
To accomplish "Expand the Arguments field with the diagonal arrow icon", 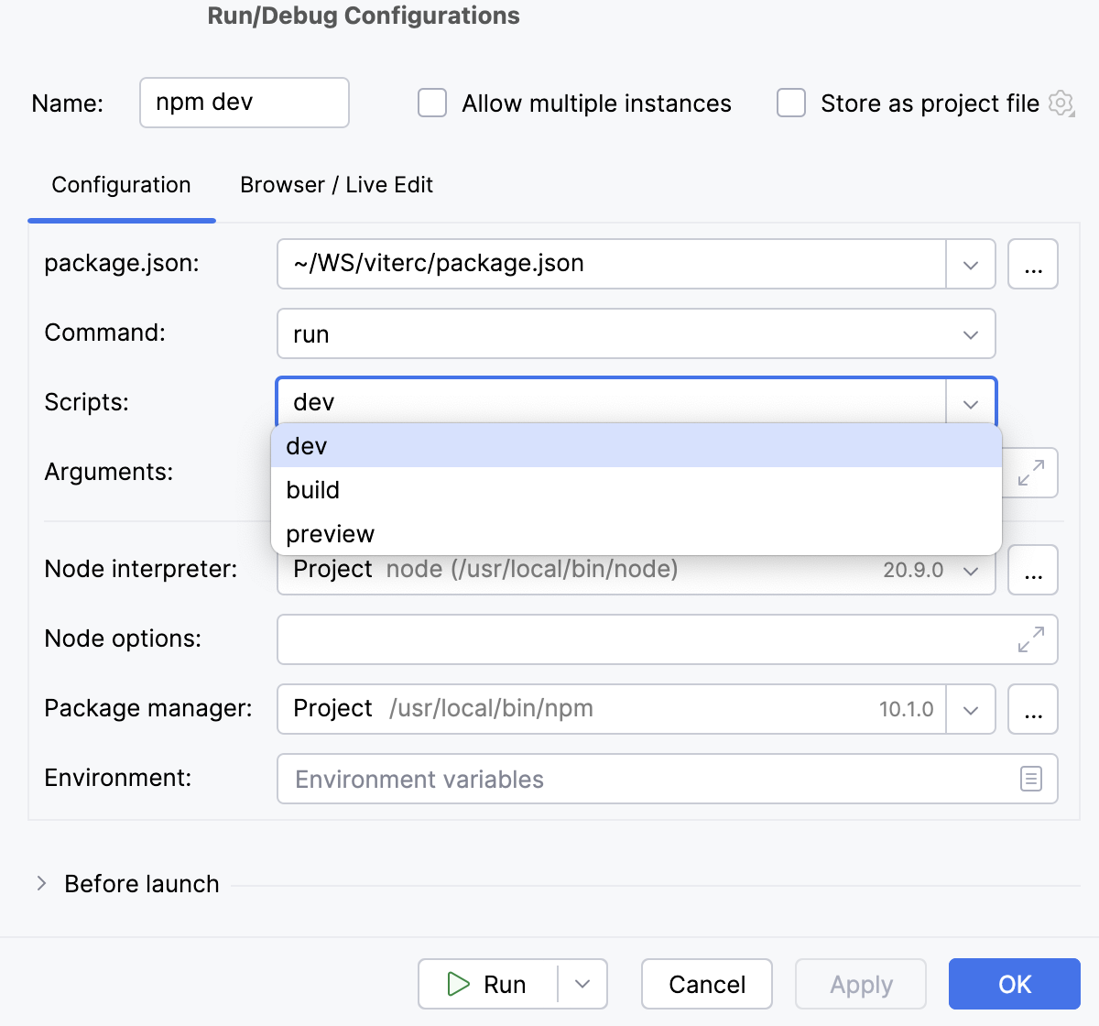I will click(1031, 473).
